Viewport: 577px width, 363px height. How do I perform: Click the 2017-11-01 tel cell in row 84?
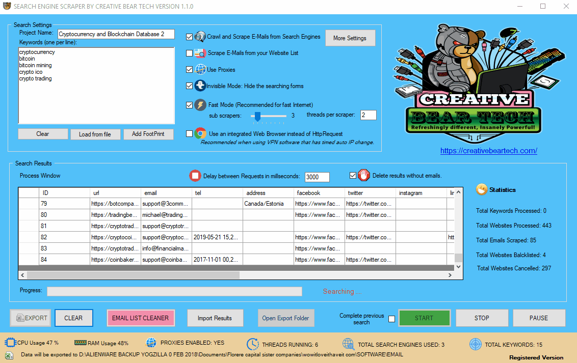217,260
